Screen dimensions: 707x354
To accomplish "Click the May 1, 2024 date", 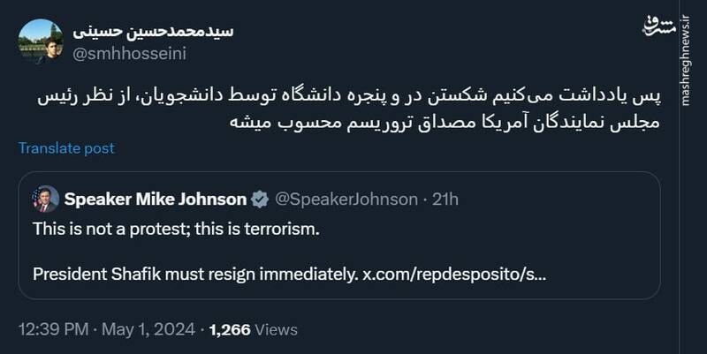I will (x=148, y=331).
